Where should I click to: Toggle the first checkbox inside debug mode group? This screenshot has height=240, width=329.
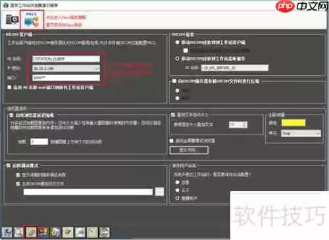18,175
